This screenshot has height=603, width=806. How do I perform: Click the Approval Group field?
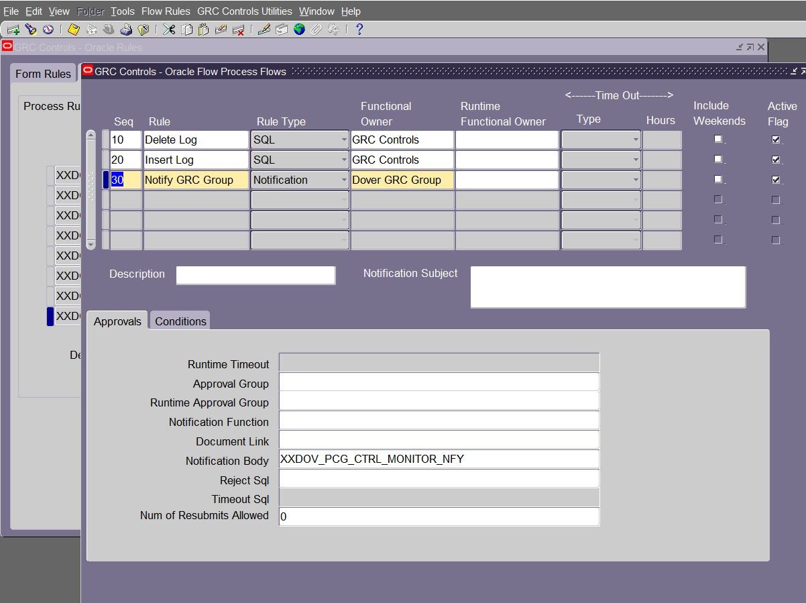[x=439, y=382]
